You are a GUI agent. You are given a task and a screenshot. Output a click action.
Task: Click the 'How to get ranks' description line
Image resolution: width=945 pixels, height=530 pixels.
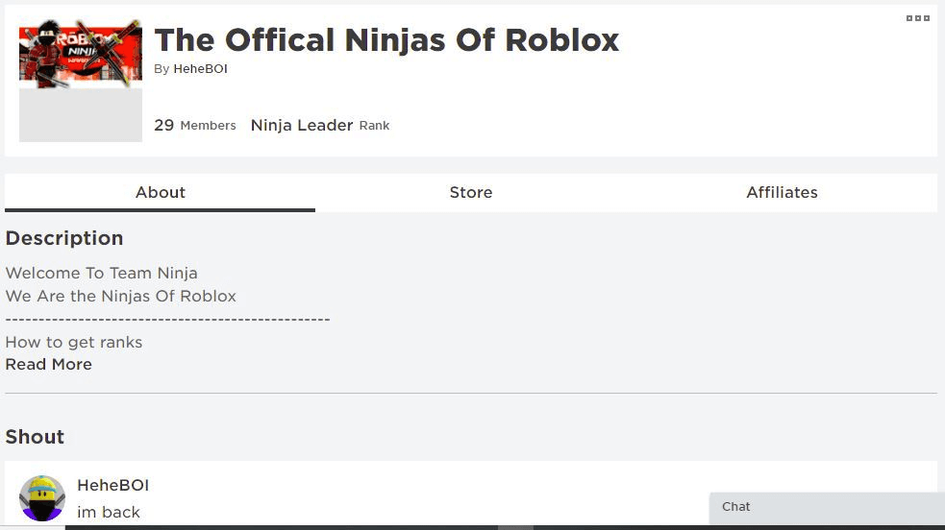(74, 343)
